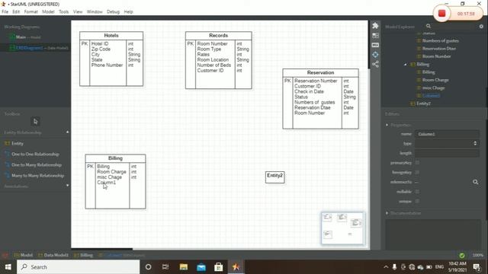Collapse the Entity-Relationship toolbox section
This screenshot has width=488, height=274.
pos(68,132)
